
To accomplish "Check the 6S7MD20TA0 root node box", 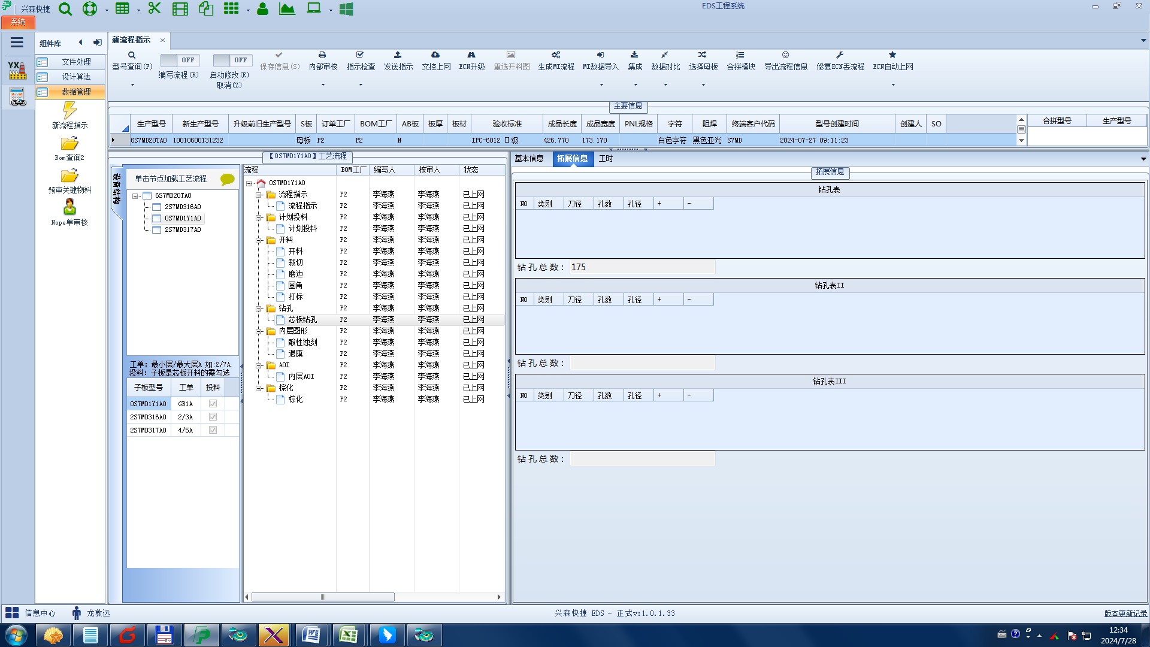I will tap(147, 196).
